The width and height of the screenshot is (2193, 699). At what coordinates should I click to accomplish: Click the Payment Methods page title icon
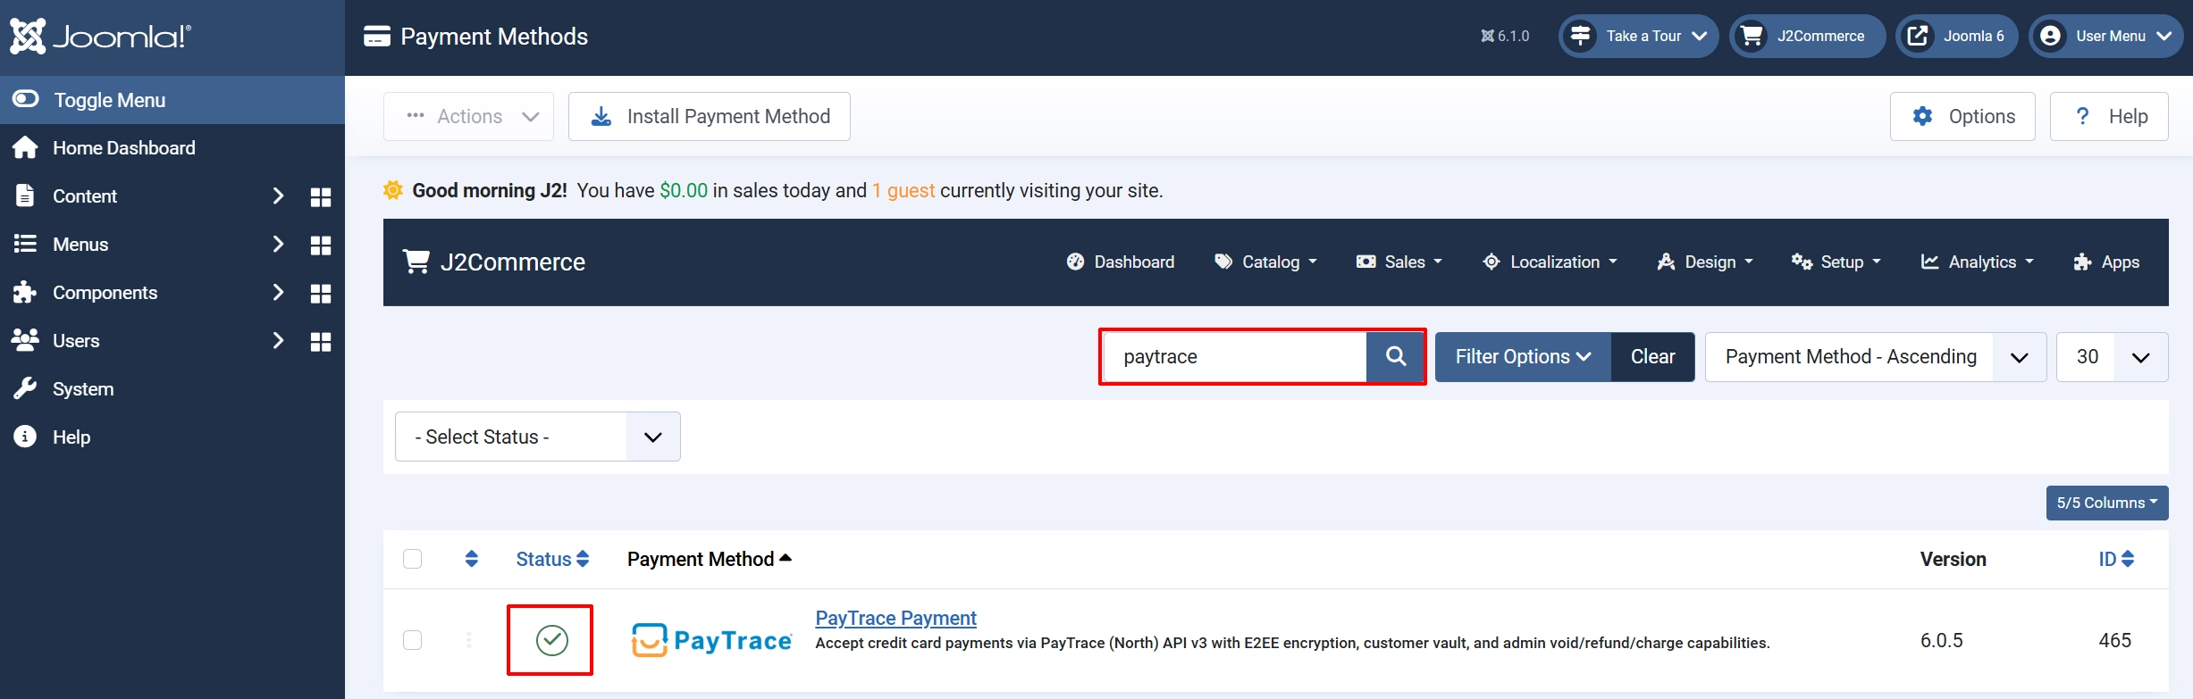pyautogui.click(x=377, y=37)
